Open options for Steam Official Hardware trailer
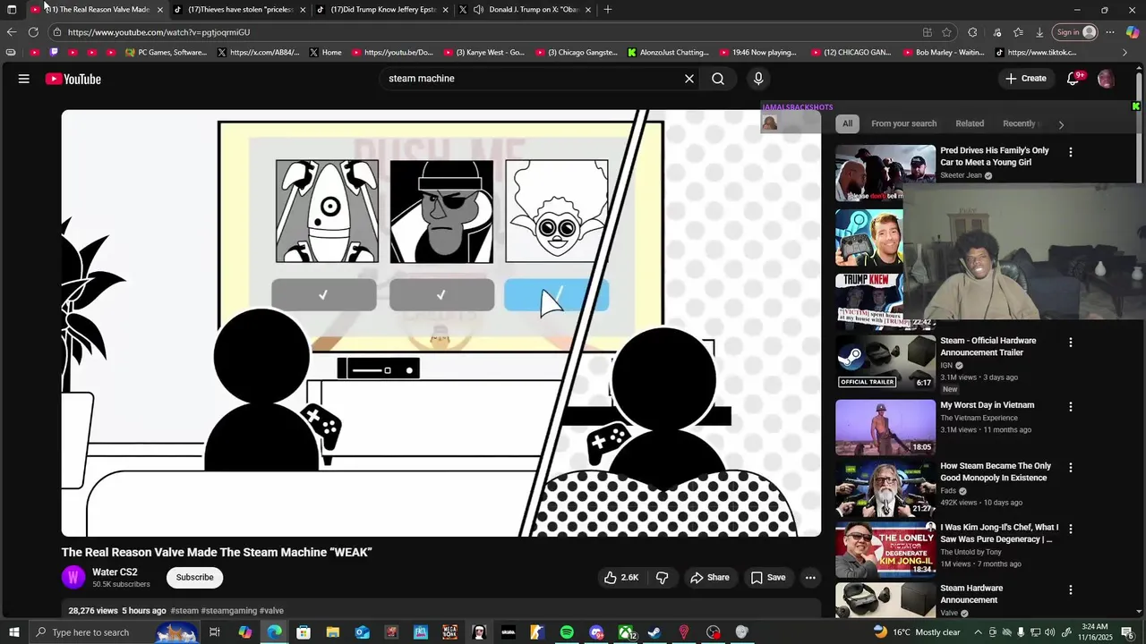Viewport: 1146px width, 644px height. [1070, 343]
